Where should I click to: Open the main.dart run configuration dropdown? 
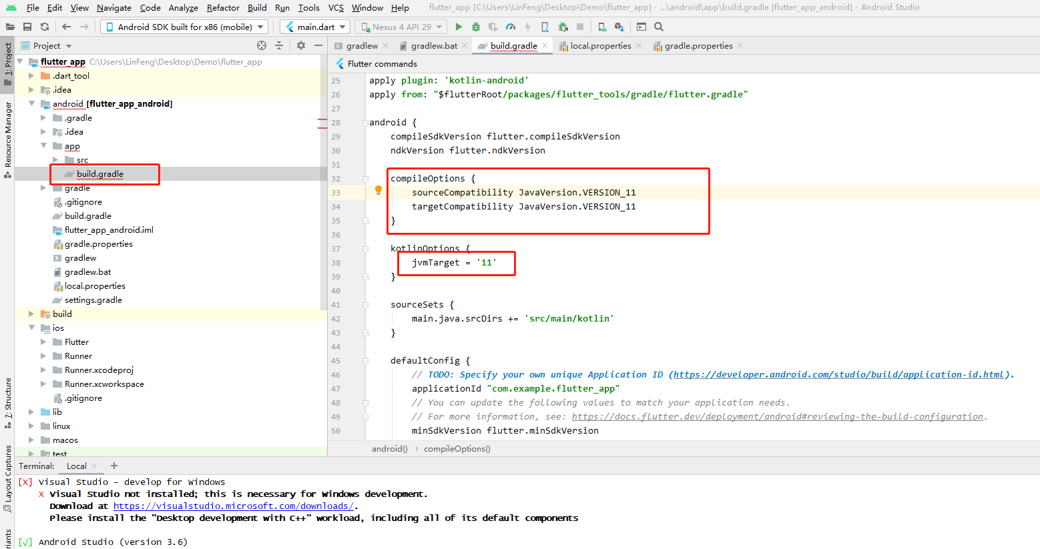[x=315, y=27]
